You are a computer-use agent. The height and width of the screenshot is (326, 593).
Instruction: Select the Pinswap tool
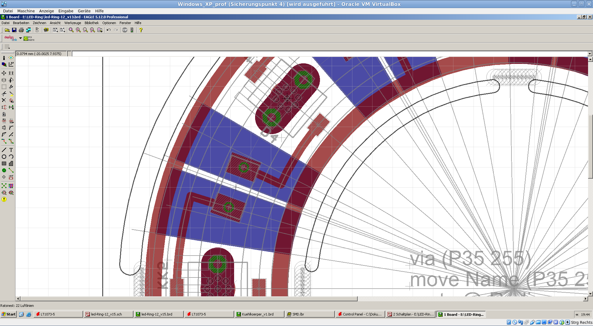coord(4,107)
